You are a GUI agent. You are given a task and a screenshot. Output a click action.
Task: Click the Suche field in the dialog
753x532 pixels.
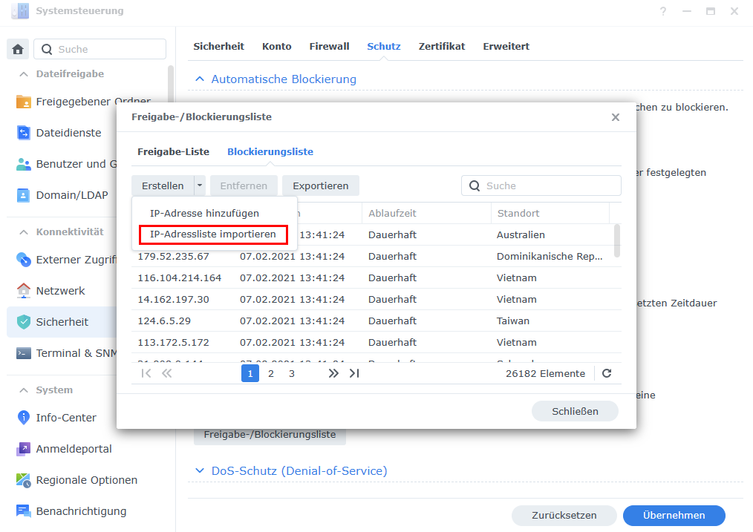[550, 186]
